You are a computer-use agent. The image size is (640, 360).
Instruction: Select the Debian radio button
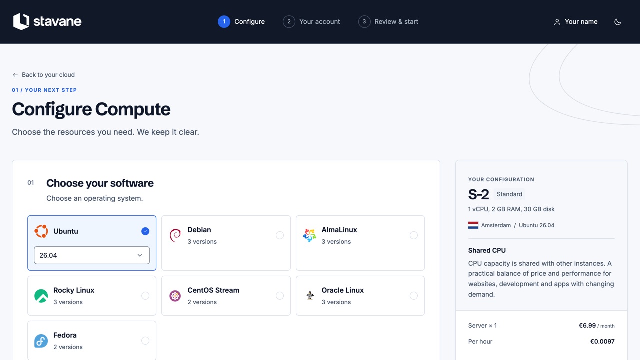[280, 235]
